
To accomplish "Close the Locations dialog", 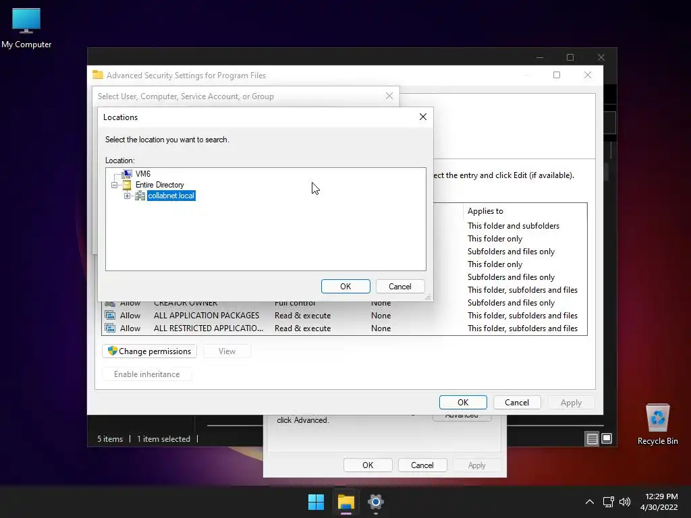I will 423,117.
